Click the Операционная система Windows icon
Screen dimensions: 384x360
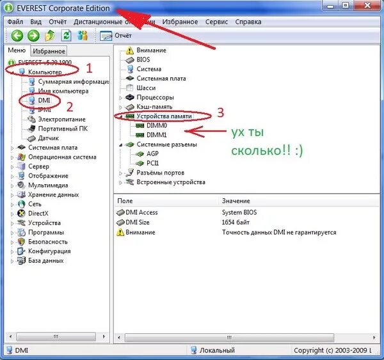tap(21, 157)
